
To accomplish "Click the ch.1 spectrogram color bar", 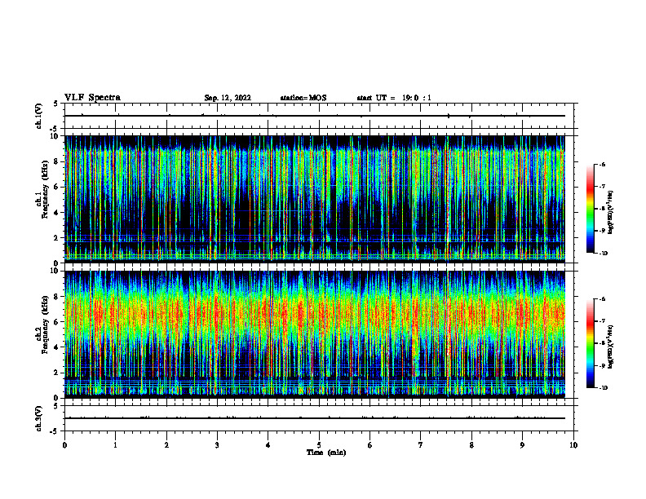I will pos(590,209).
